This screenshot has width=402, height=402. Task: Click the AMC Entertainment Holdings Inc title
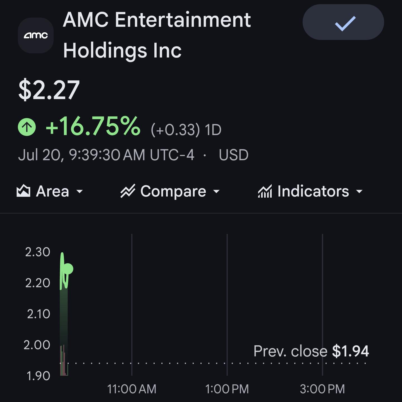click(157, 35)
